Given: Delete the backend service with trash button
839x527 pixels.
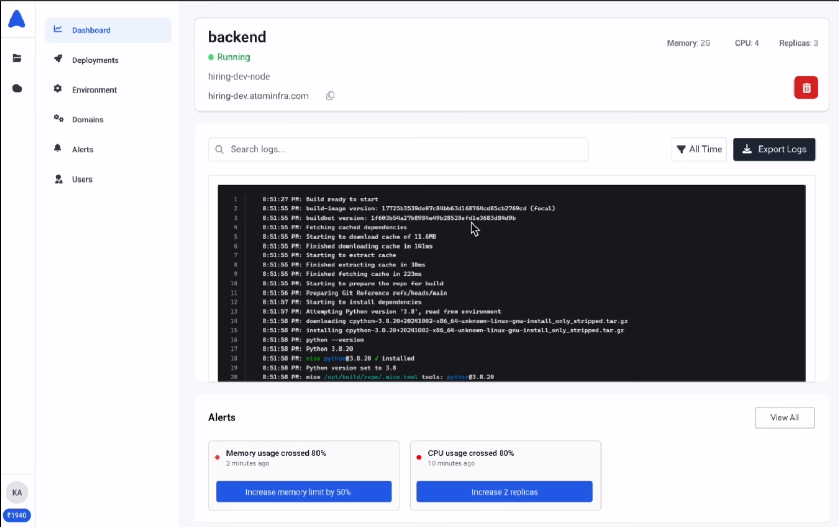Looking at the screenshot, I should point(806,88).
